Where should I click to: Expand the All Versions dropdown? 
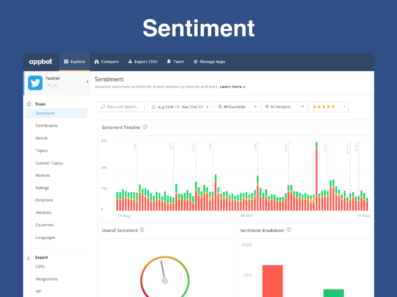tap(285, 107)
